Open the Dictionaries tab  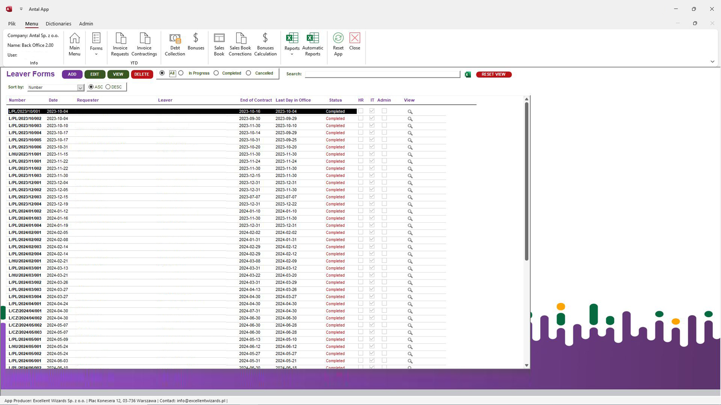[58, 24]
